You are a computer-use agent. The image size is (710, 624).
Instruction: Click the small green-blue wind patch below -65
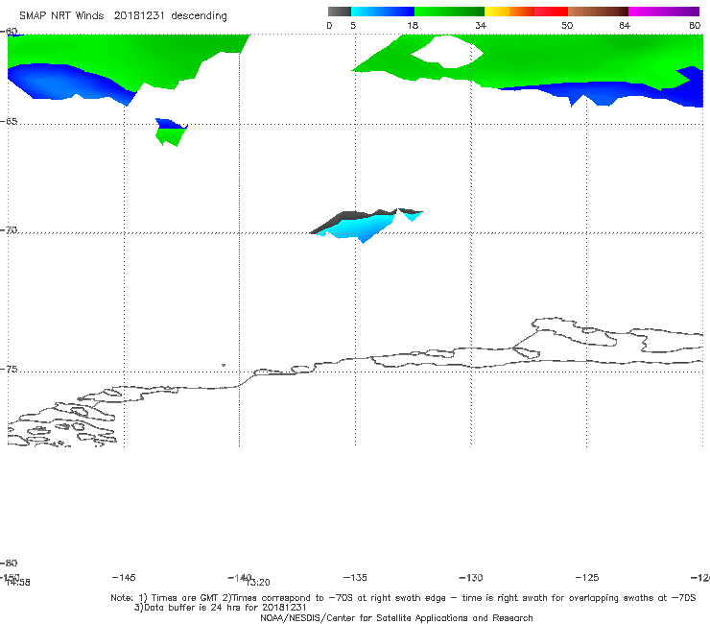[171, 132]
